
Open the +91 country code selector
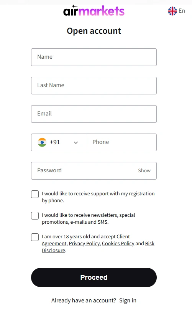click(59, 142)
